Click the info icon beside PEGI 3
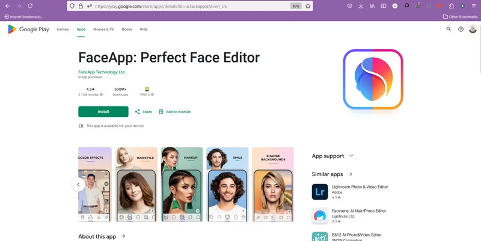This screenshot has width=481, height=241. (x=153, y=95)
